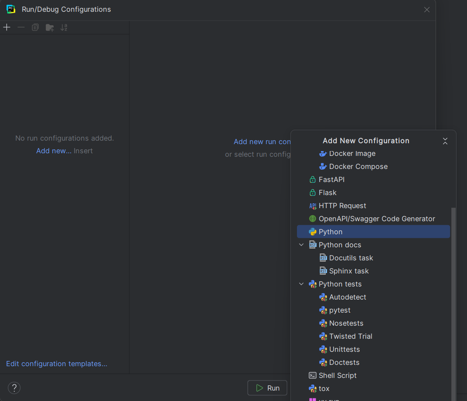Choose pytest configuration
467x401 pixels.
point(374,310)
